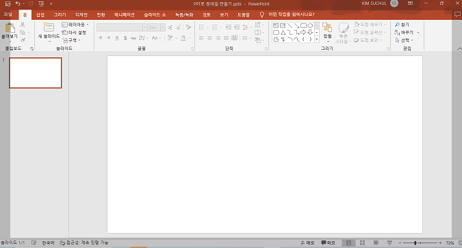Click the zoom slider handle in status bar
The image size is (462, 248).
(415, 243)
